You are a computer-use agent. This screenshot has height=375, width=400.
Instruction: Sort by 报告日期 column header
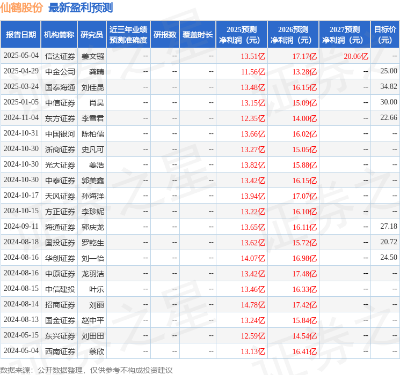[20, 34]
